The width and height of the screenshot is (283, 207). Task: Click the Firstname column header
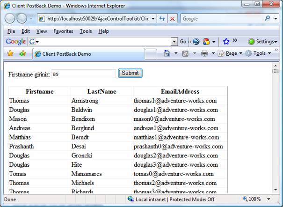coord(40,91)
